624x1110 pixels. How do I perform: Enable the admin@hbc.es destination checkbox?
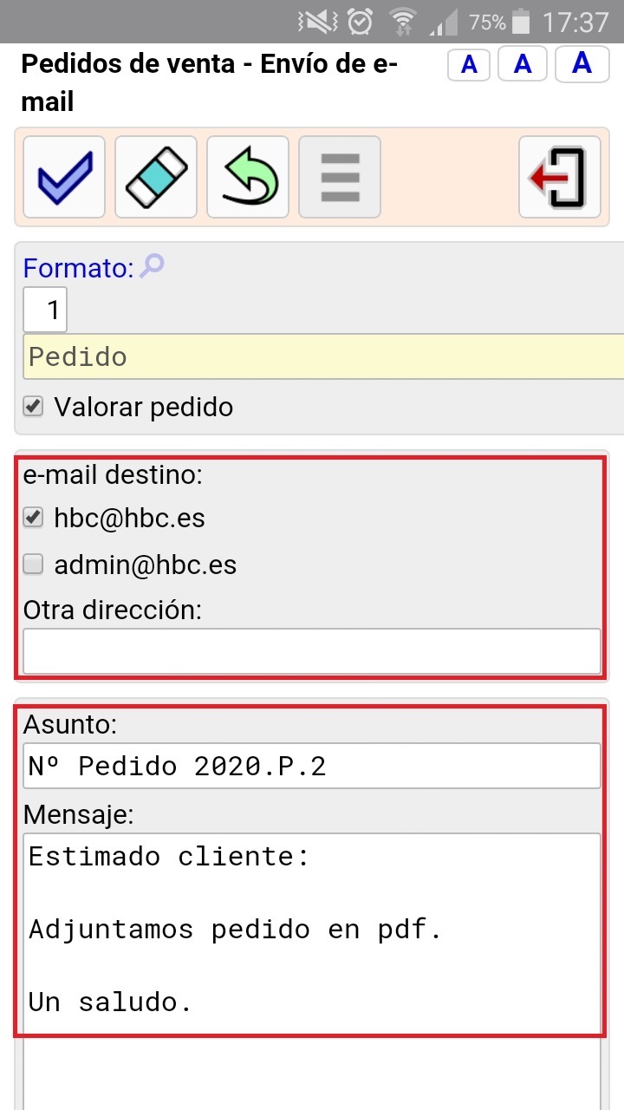click(33, 565)
